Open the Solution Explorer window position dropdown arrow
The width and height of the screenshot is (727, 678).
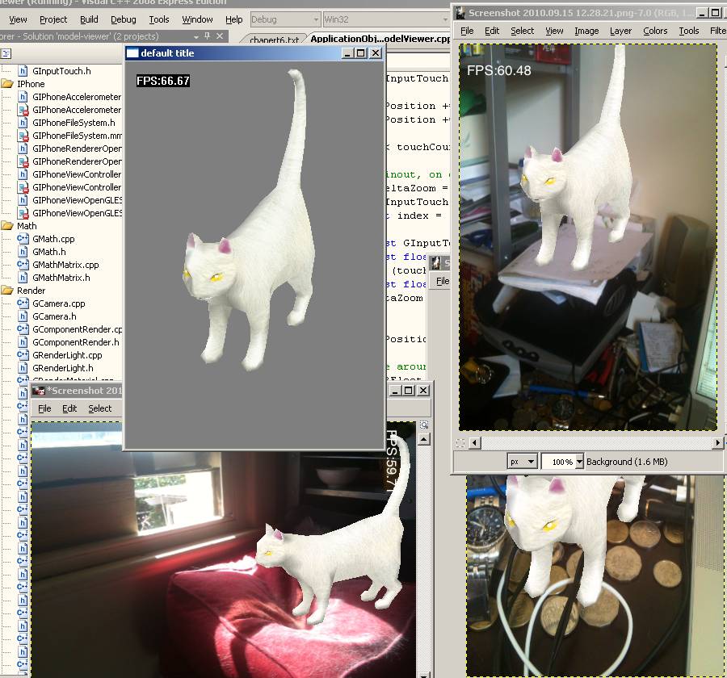point(196,36)
